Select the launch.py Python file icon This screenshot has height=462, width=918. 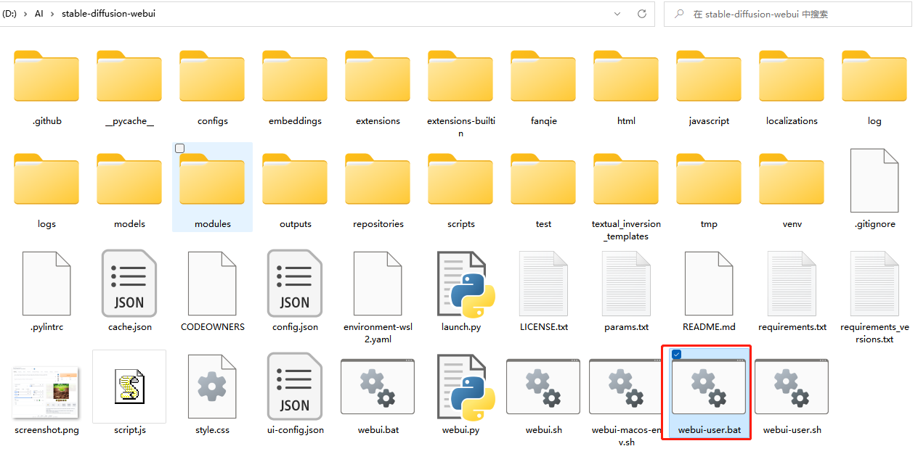tap(460, 284)
